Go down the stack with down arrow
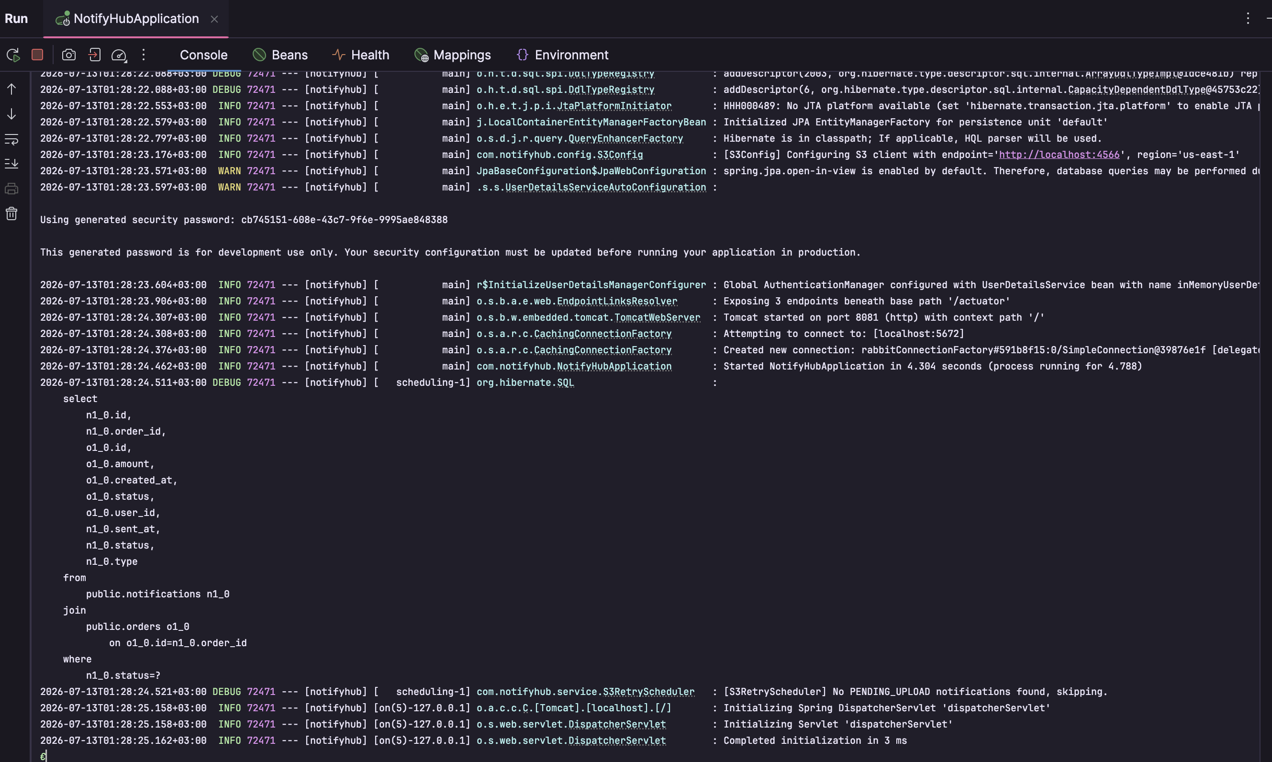1272x762 pixels. pyautogui.click(x=11, y=114)
